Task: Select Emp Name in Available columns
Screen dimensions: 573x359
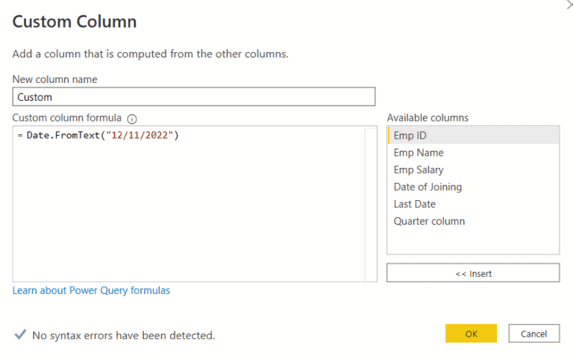Action: point(473,152)
